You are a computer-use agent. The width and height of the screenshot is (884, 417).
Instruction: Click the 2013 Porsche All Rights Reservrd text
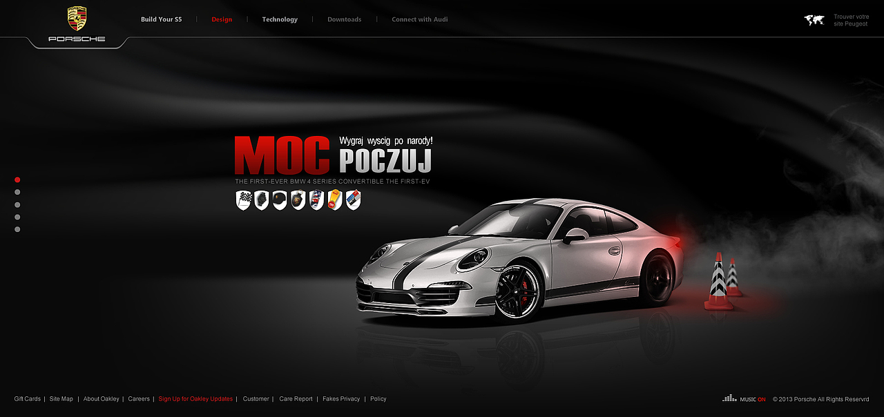pyautogui.click(x=820, y=399)
